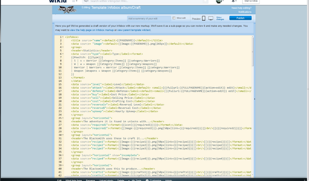Open the Need help editing link

click(x=241, y=8)
